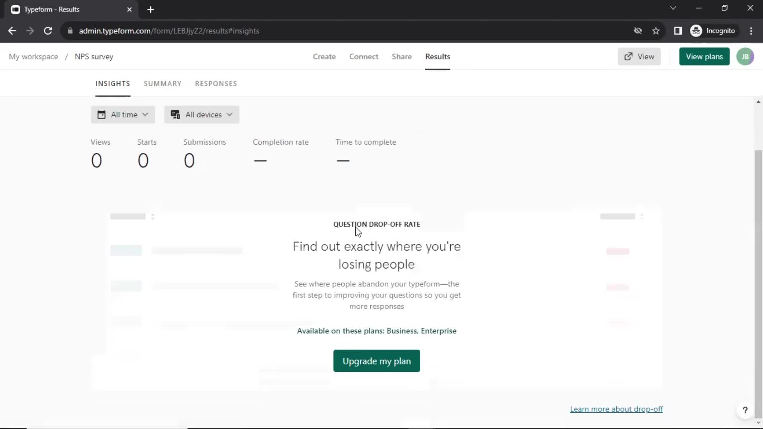Open the browser side panel icon
Screen dimensions: 763x429
point(678,31)
